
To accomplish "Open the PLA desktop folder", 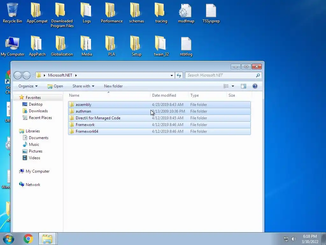I will pos(112,46).
